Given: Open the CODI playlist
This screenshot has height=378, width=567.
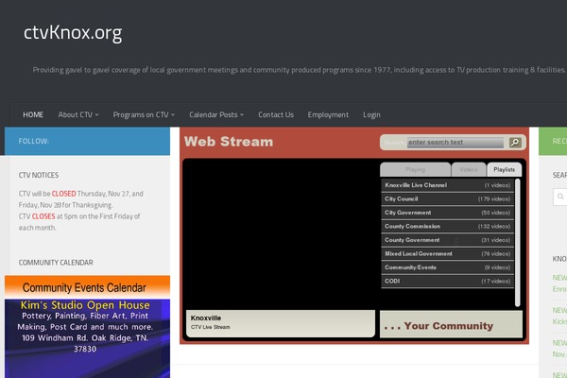Looking at the screenshot, I should pyautogui.click(x=447, y=282).
